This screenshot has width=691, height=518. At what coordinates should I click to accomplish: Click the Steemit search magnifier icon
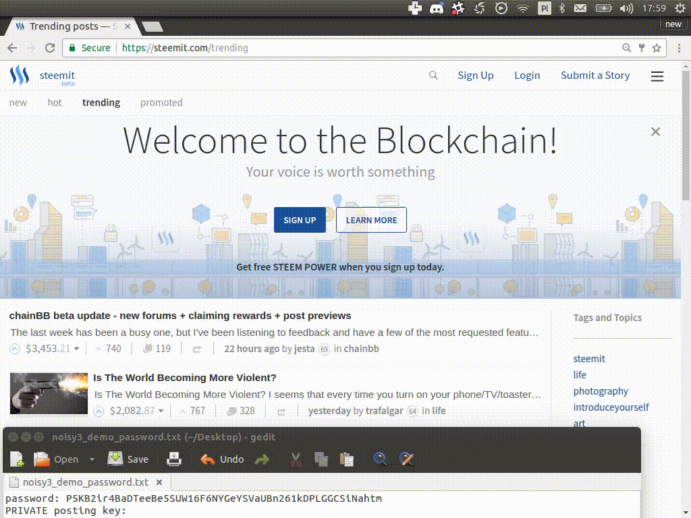tap(433, 76)
